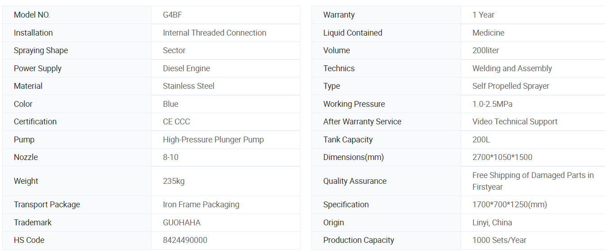The height and width of the screenshot is (251, 605).
Task: Click High-Pressure Plunger Pump text
Action: tap(213, 140)
